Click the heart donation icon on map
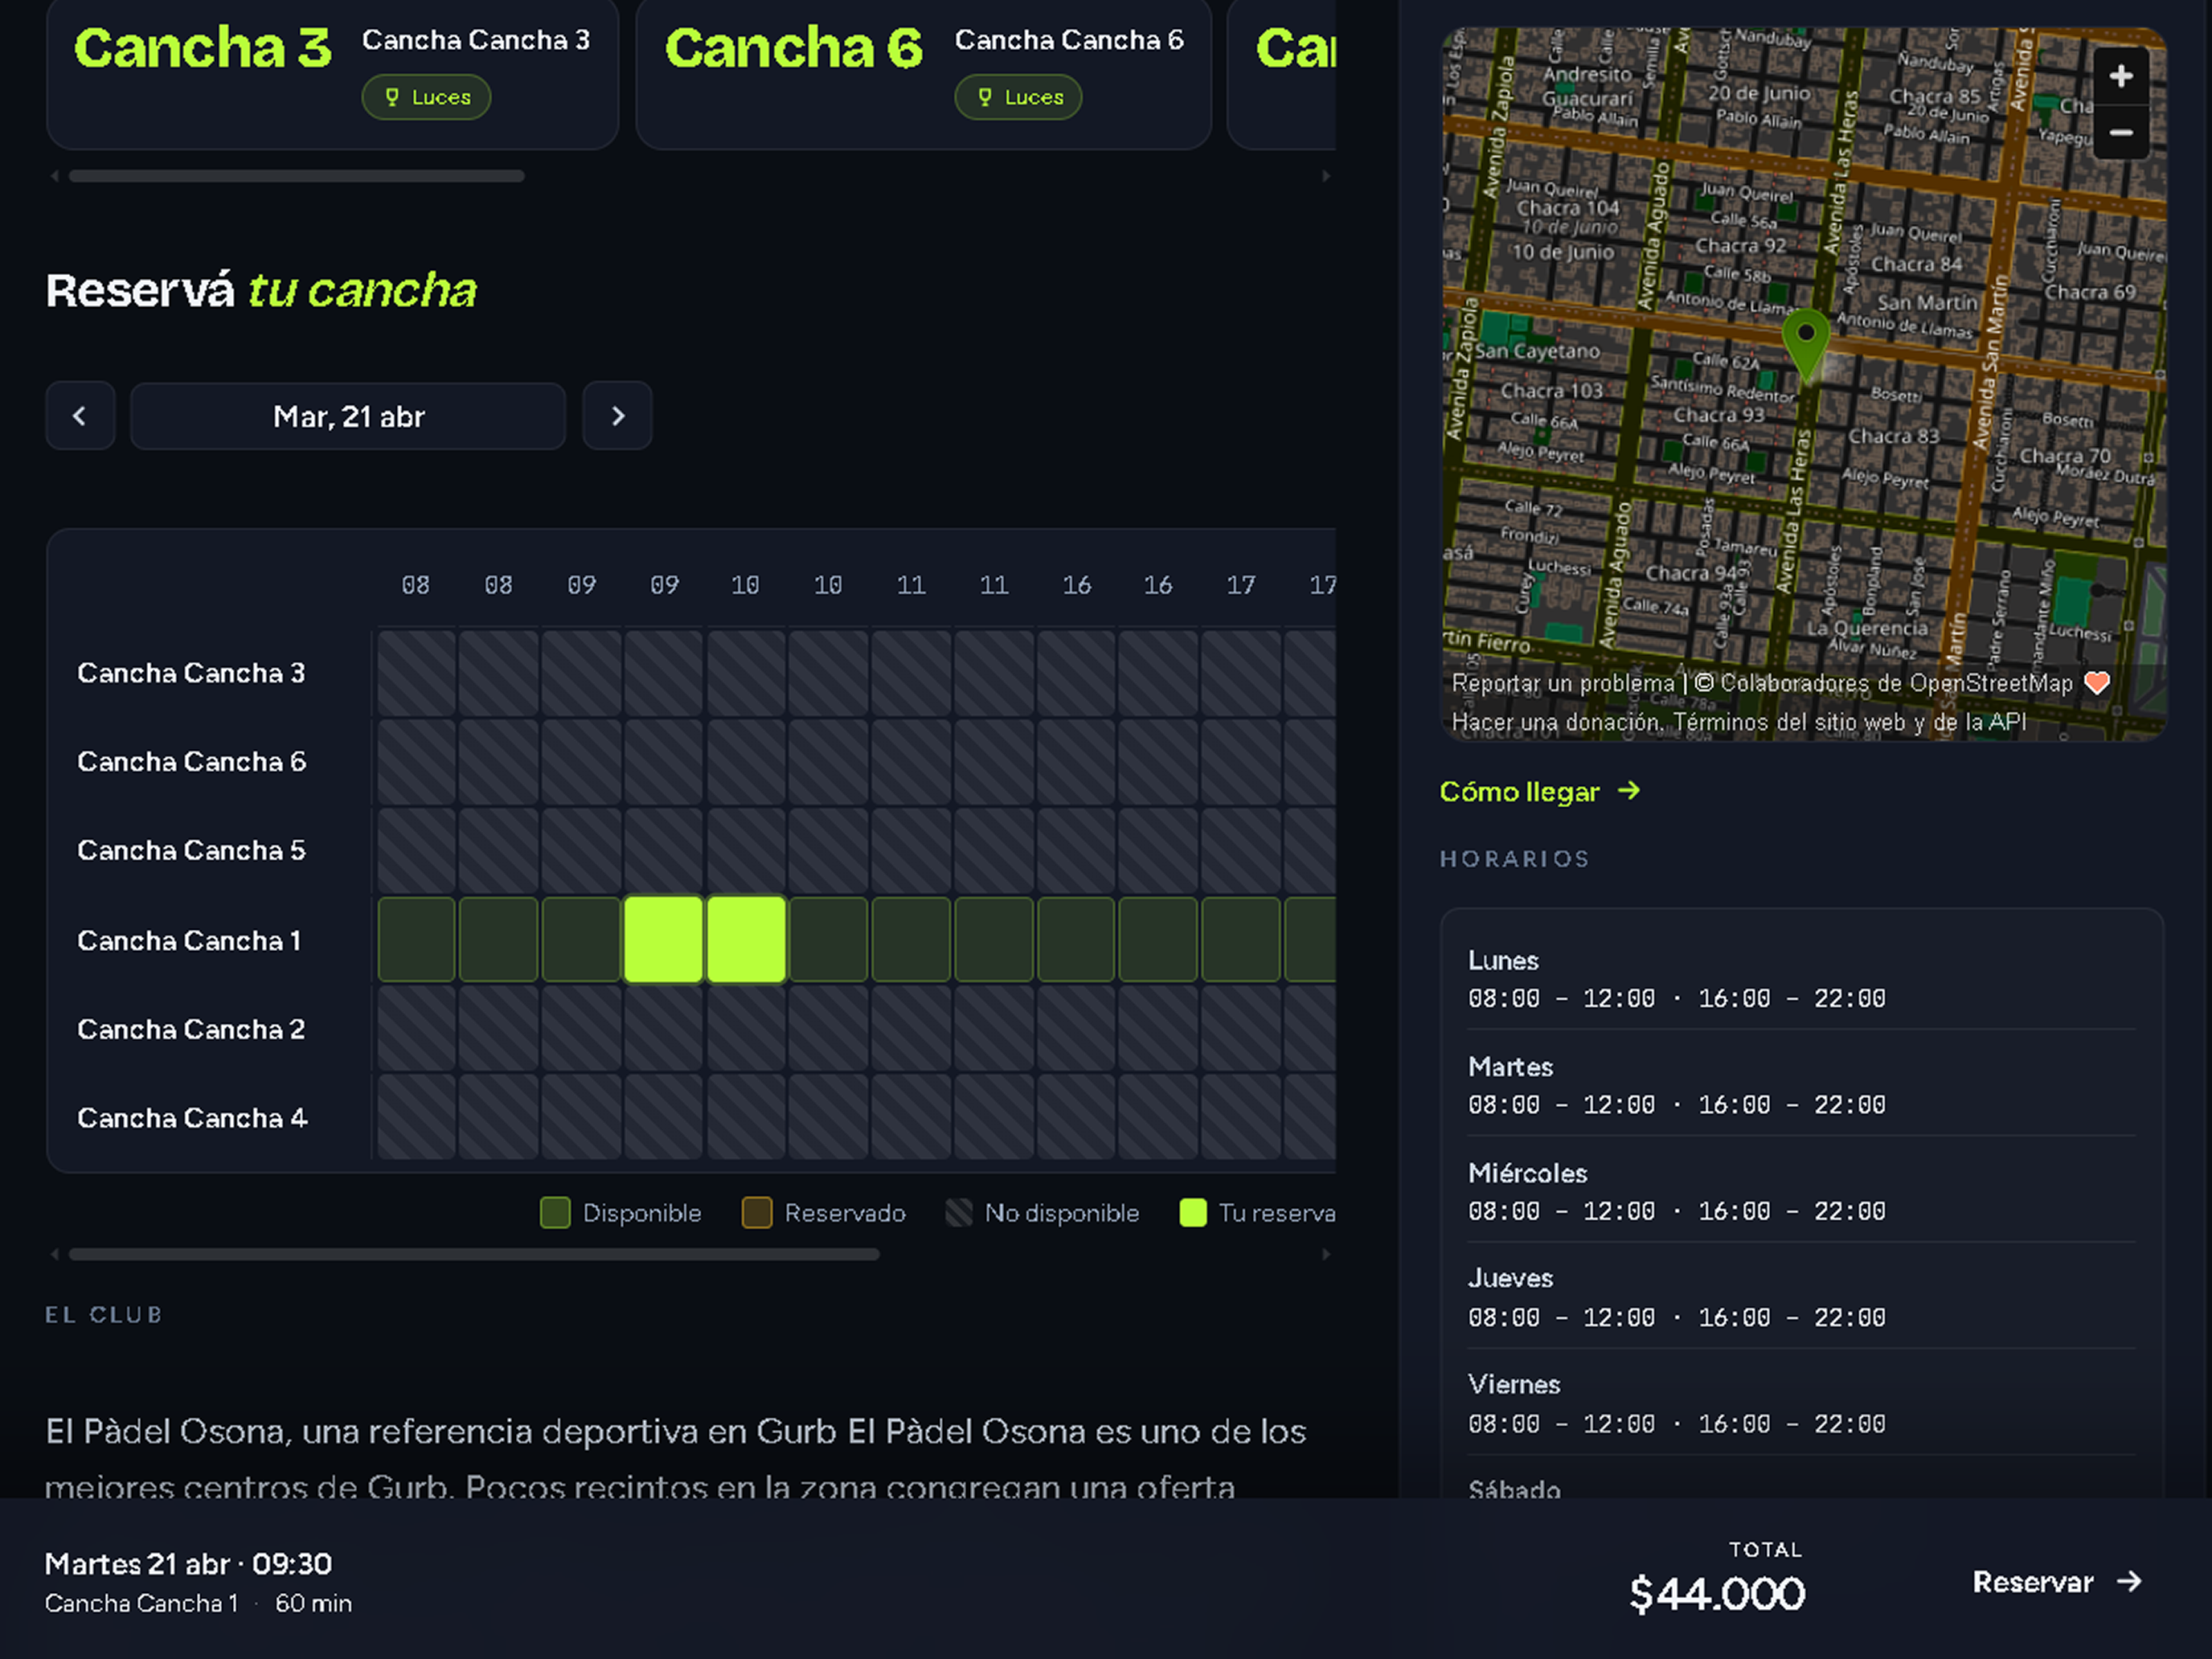Image resolution: width=2212 pixels, height=1659 pixels. point(2096,683)
